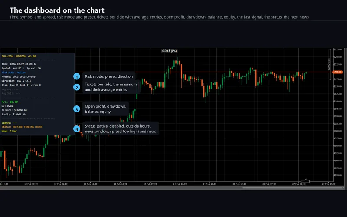Click the '20 Feb 12:00' time axis label
Viewport: 347px width, 217px height.
pos(121,184)
